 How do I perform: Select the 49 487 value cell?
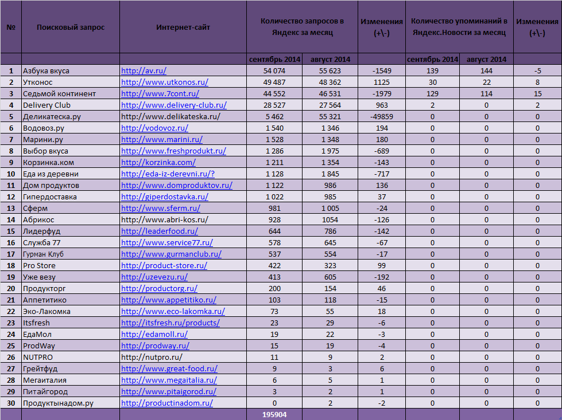pyautogui.click(x=274, y=83)
